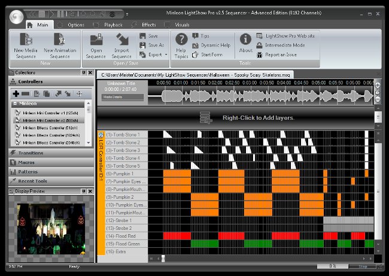Open the quick access toolbar customize dropdown
The height and width of the screenshot is (276, 389).
coord(127,14)
